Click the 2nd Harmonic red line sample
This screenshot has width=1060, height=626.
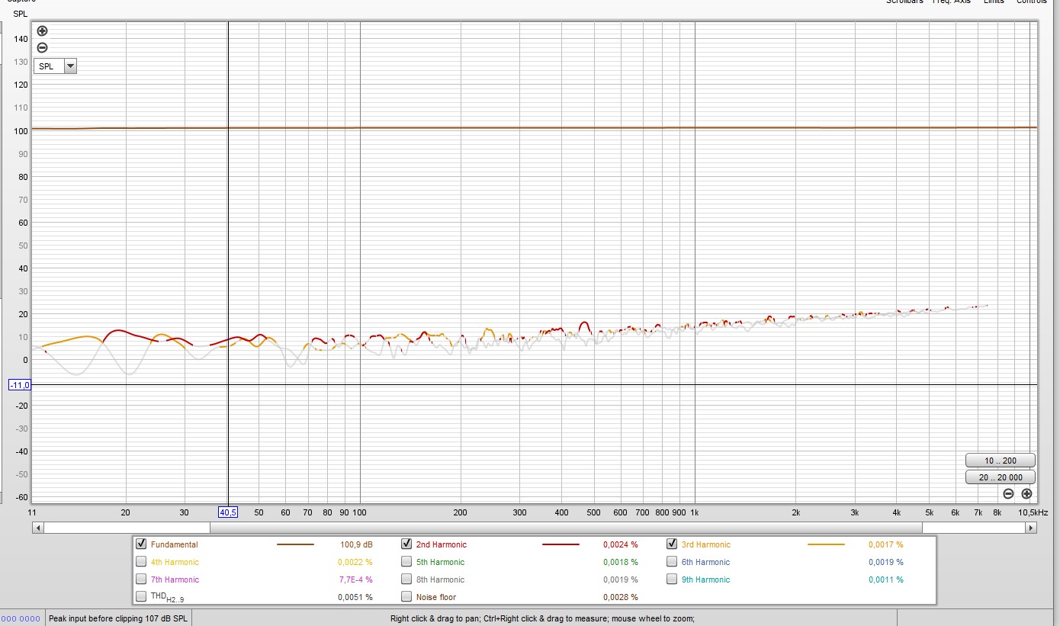[x=561, y=545]
